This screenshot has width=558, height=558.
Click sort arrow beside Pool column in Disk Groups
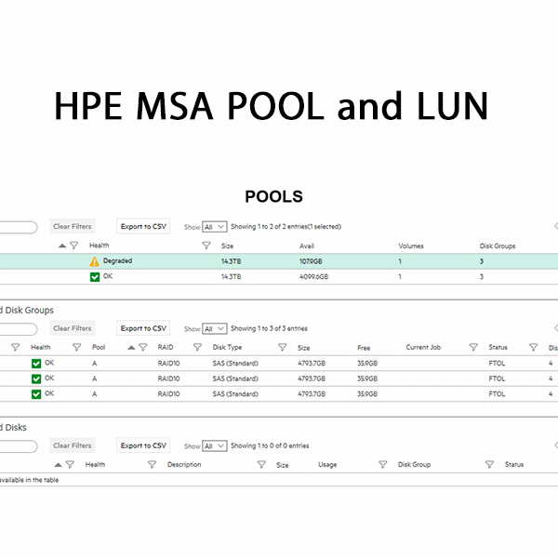point(131,348)
